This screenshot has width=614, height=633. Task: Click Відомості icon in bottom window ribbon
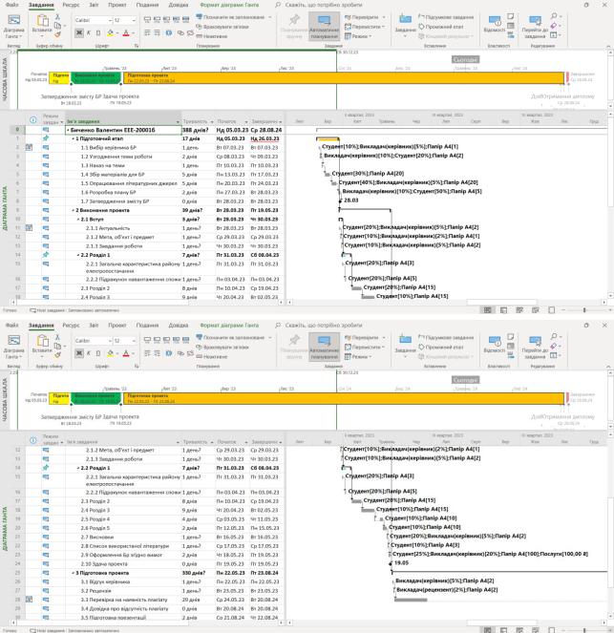pos(494,343)
